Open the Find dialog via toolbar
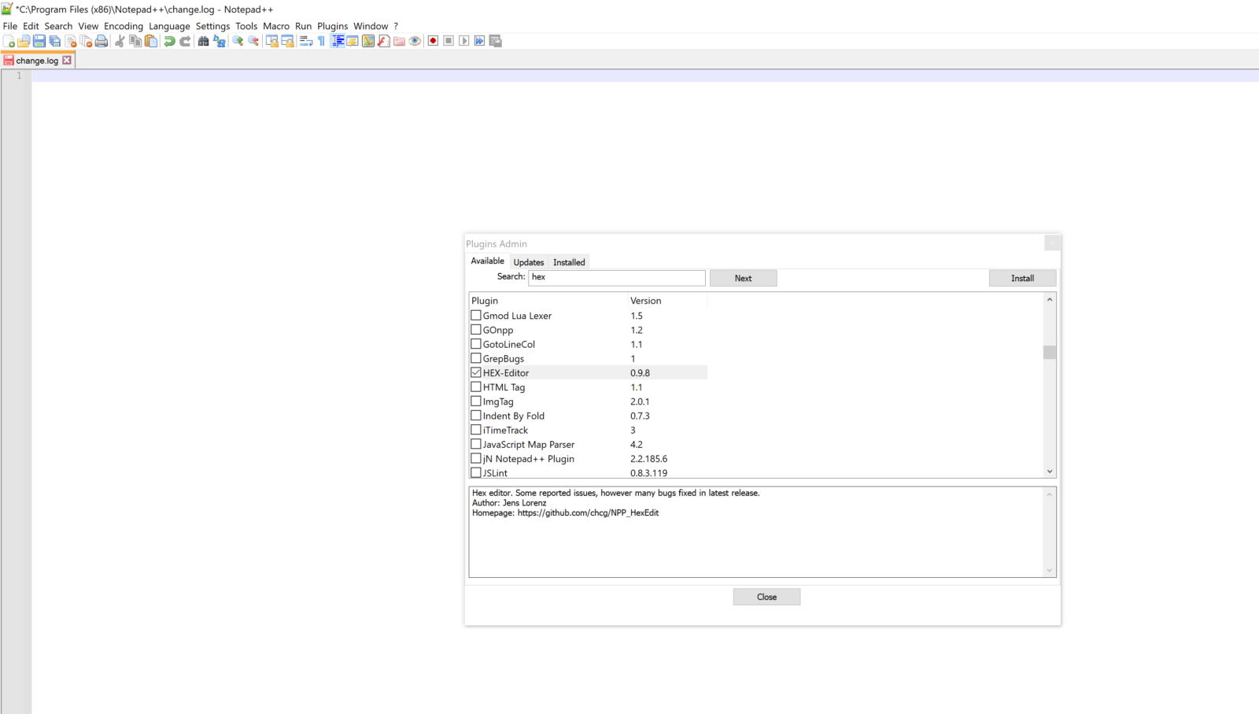The height and width of the screenshot is (714, 1259). click(x=204, y=41)
